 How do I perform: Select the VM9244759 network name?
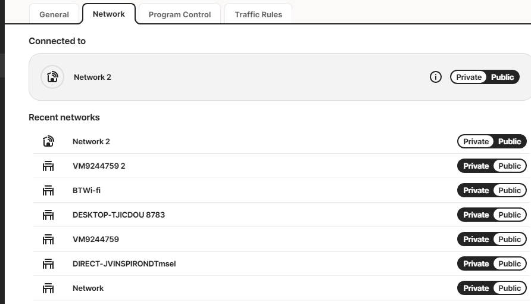96,240
